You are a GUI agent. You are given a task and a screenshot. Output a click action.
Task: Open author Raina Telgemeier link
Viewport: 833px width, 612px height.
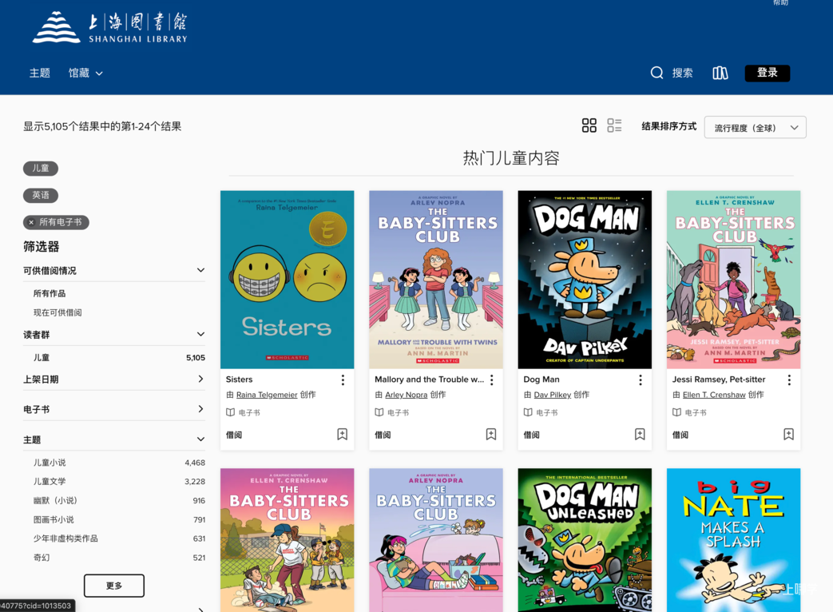pyautogui.click(x=267, y=395)
